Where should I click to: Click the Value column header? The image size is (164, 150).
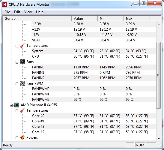pos(85,18)
